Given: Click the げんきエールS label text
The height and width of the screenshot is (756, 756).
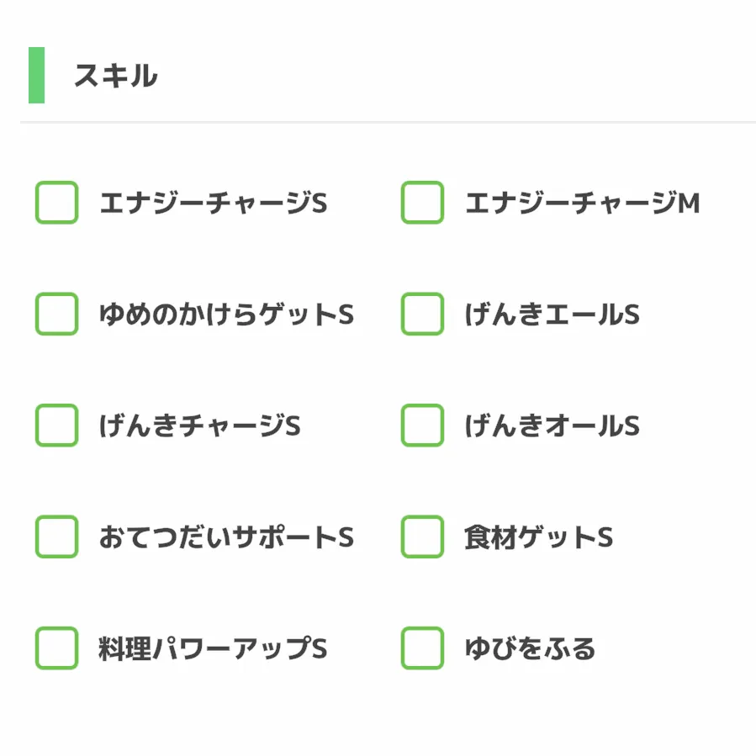Looking at the screenshot, I should [552, 315].
